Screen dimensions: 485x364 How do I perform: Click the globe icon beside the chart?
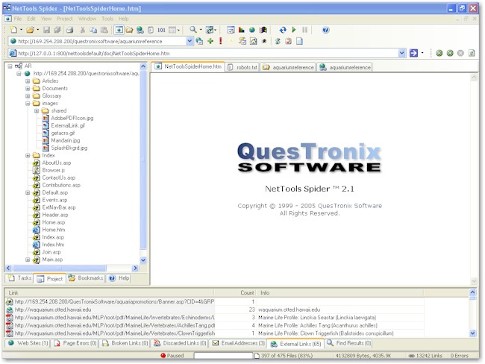point(252,30)
